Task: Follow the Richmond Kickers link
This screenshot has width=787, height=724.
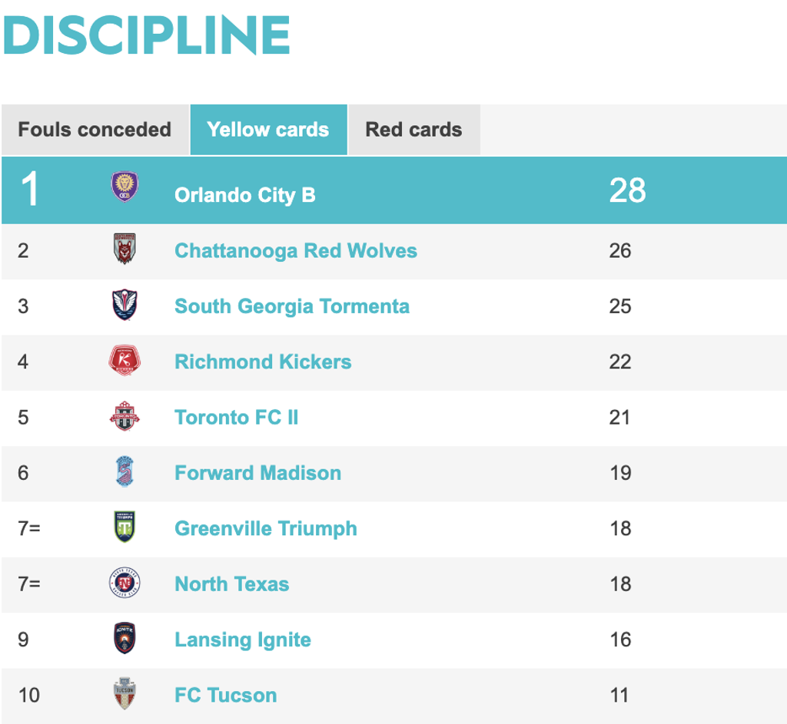Action: 263,362
